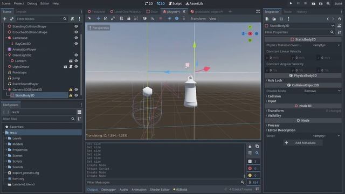Load an existing resource in Inspector
Screen dimensions: 345x194
[274, 19]
